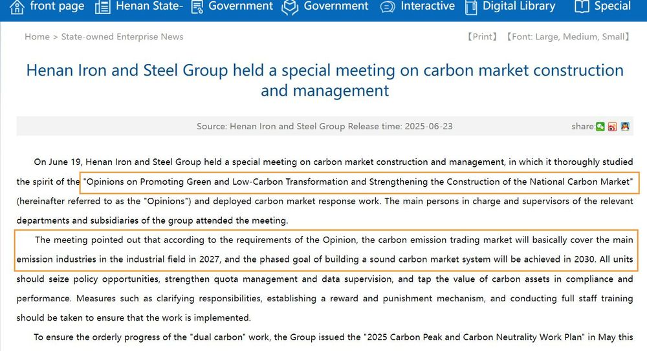Open the Special menu label
The width and height of the screenshot is (647, 351).
pos(612,6)
